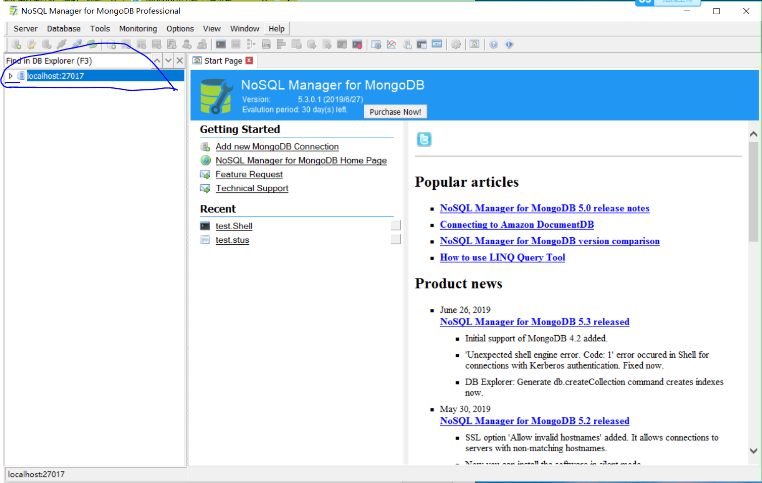Screen dimensions: 762x483
Task: Click the gray connect plug toolbar icon
Action: pyautogui.click(x=62, y=44)
